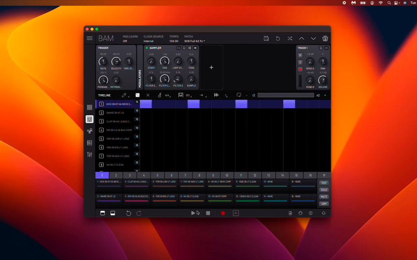
Task: Open the pad grid view in left sidebar
Action: tap(90, 107)
